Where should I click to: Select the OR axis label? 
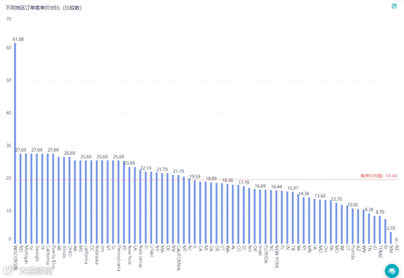[x=217, y=248]
